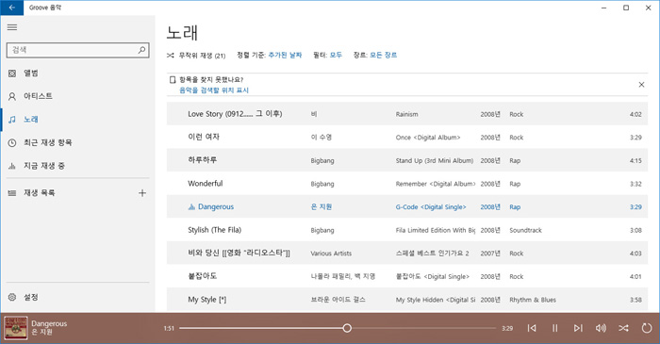Click the 4:15 duration of 하루하루
660x344 pixels.
click(x=635, y=160)
